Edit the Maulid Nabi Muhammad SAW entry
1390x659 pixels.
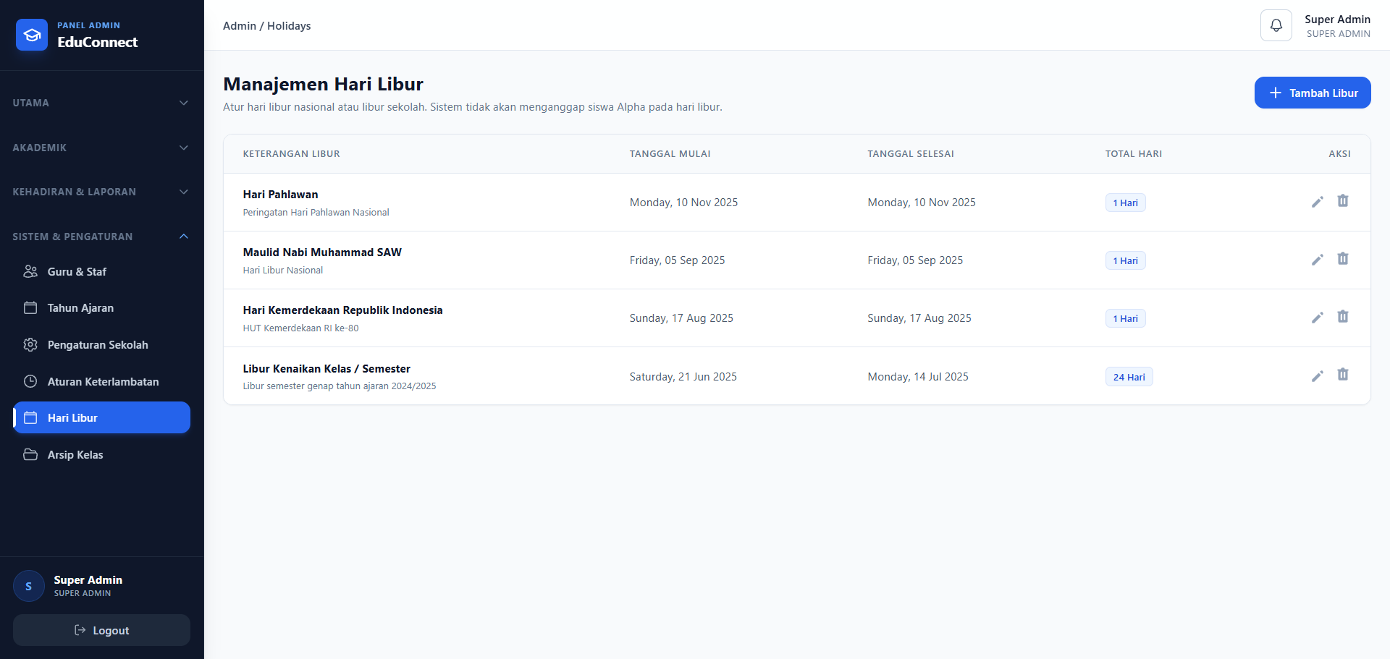tap(1318, 260)
